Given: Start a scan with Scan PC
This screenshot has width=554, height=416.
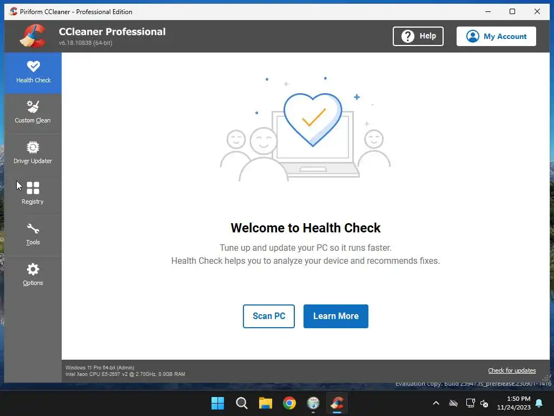Looking at the screenshot, I should coord(268,316).
